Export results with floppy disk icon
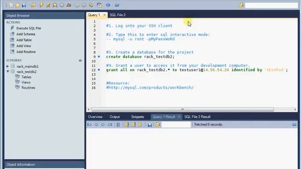This screenshot has width=301, height=169. click(x=150, y=125)
